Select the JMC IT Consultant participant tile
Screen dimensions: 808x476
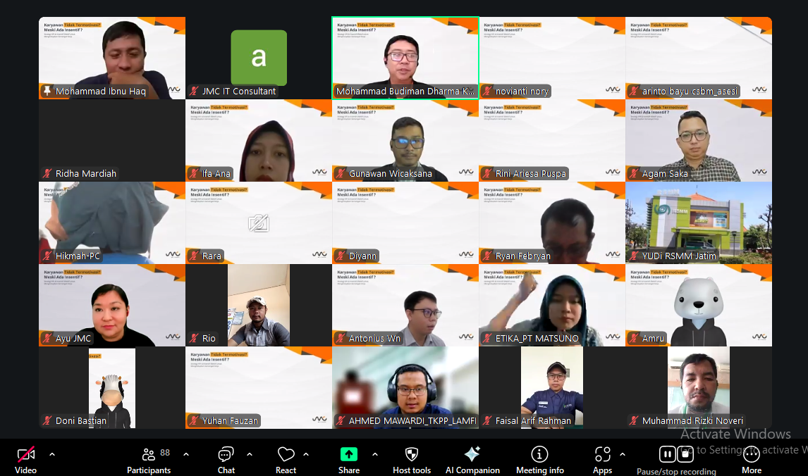tap(259, 58)
